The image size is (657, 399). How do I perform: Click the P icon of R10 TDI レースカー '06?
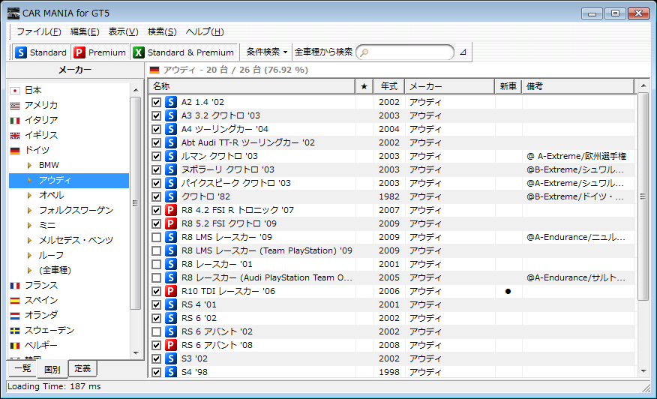170,291
